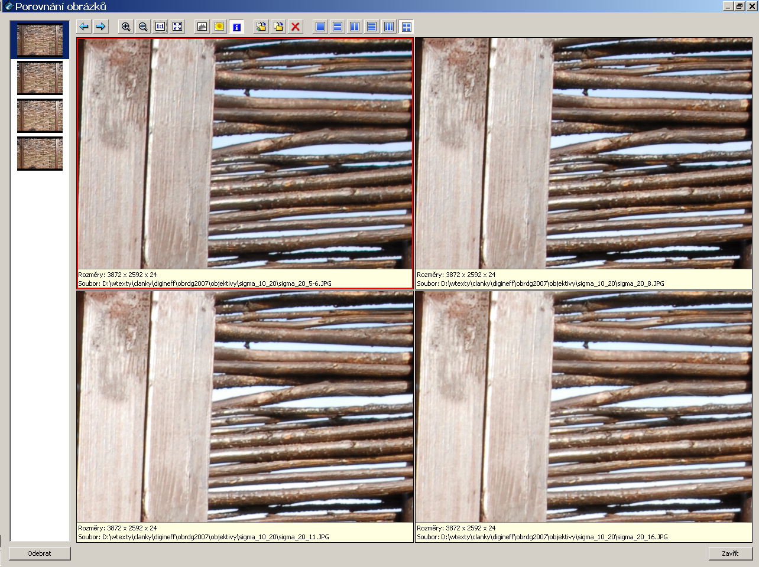Zoom in with the magnifier plus icon
This screenshot has width=759, height=567.
126,27
